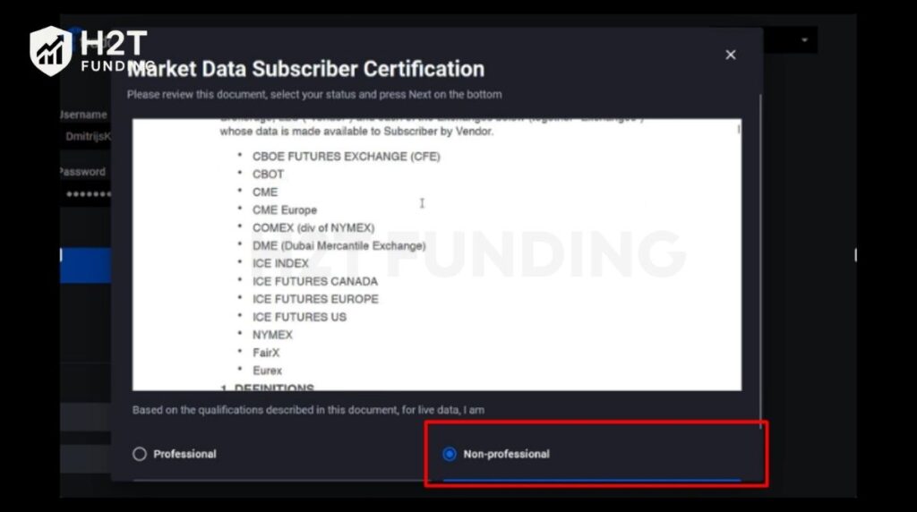Click the blue login button behind dialog
Image resolution: width=917 pixels, height=512 pixels.
pyautogui.click(x=86, y=265)
